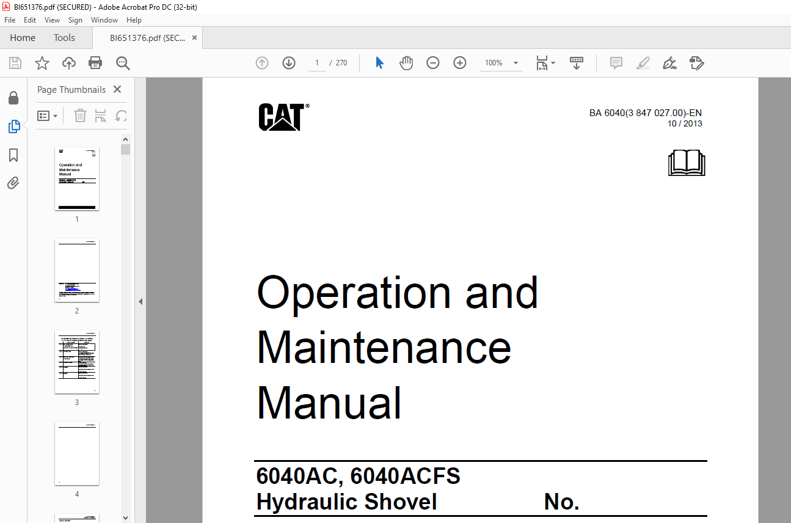Viewport: 791px width, 523px height.
Task: Go to the next page
Action: pyautogui.click(x=289, y=63)
